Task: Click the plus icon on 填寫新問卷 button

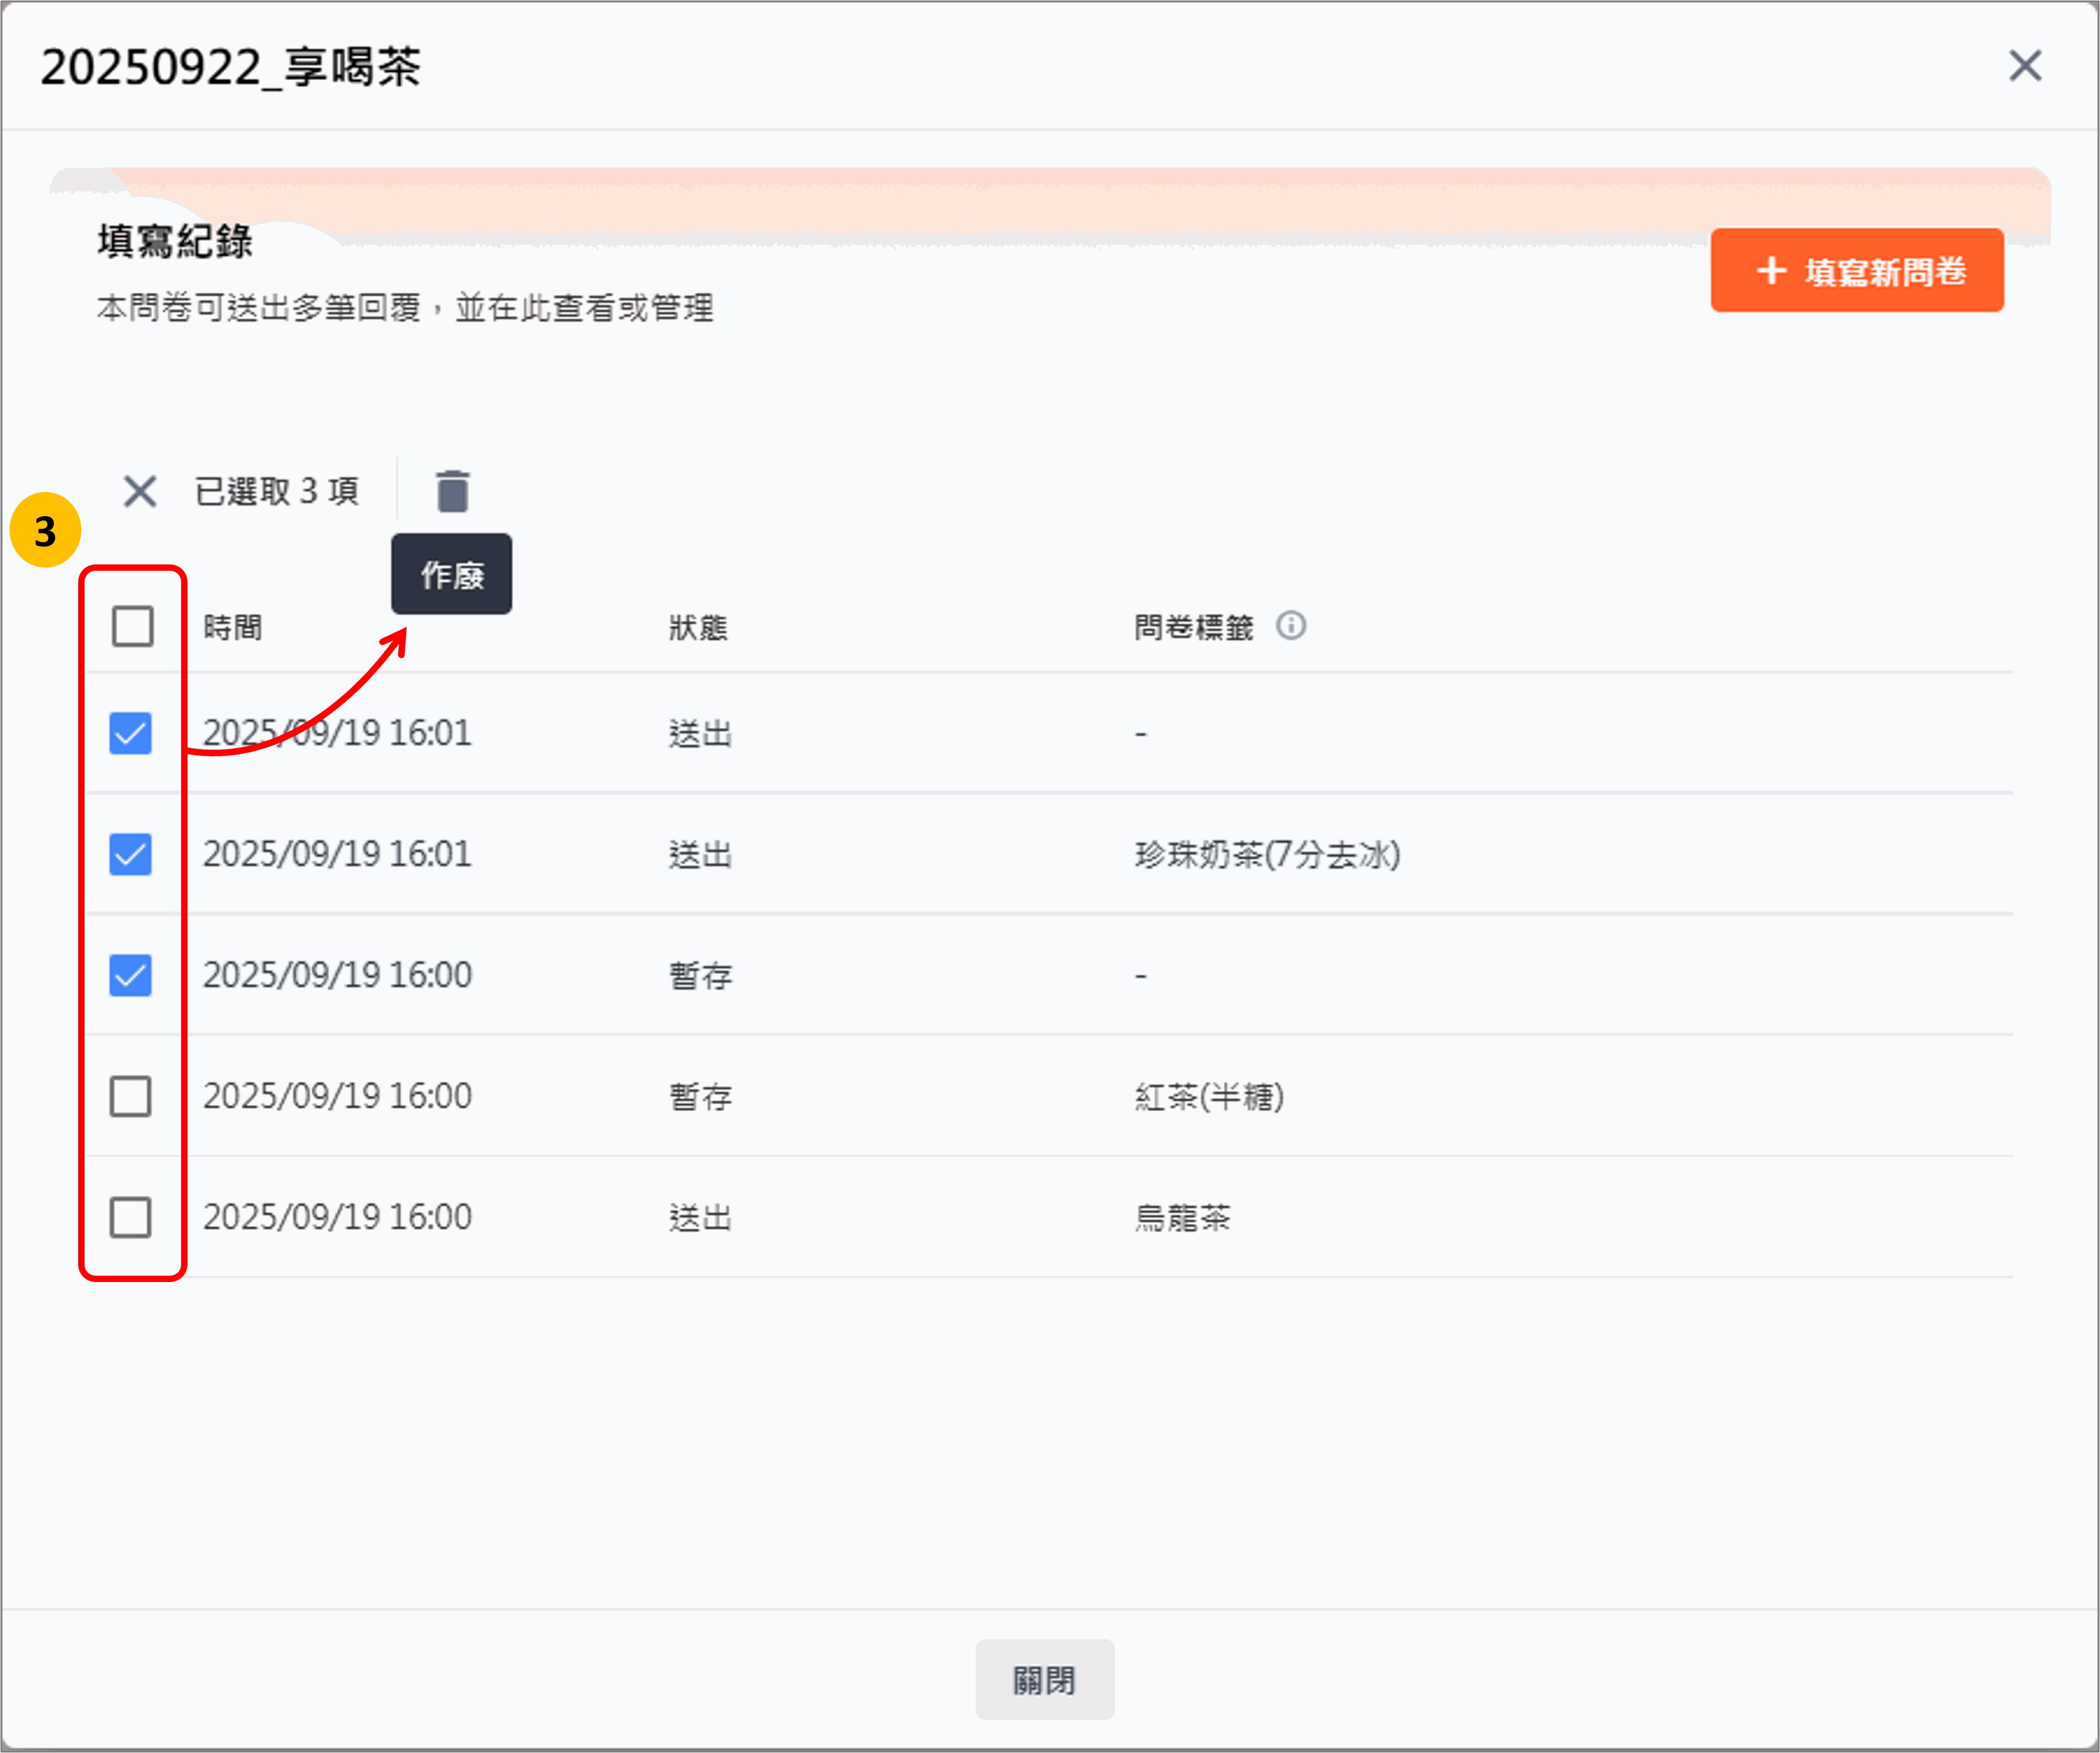Action: (x=1771, y=270)
